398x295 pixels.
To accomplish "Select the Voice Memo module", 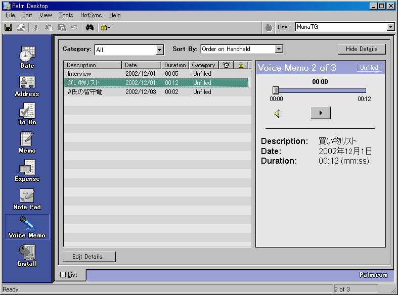I will 27,227.
